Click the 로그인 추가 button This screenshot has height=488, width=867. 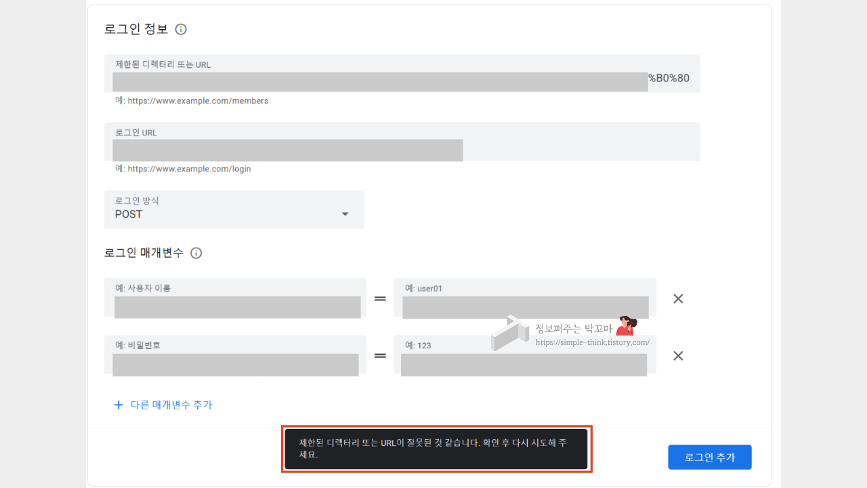click(710, 457)
